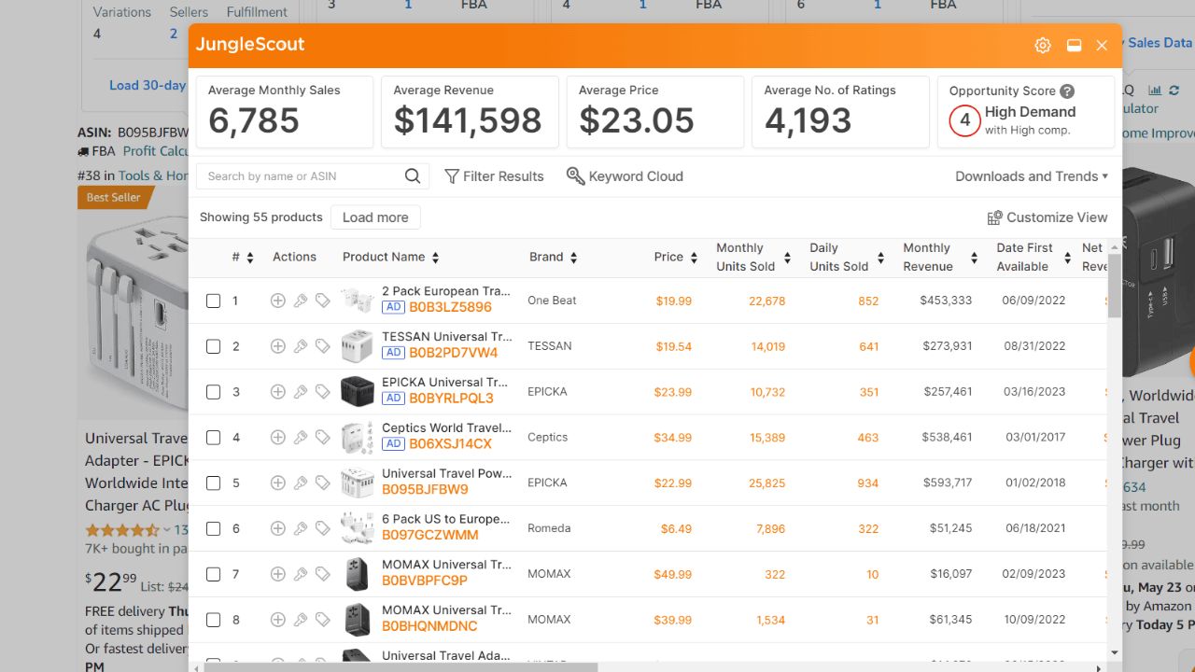Image resolution: width=1195 pixels, height=672 pixels.
Task: Select checkbox for row 6 Romeda
Action: click(x=213, y=528)
